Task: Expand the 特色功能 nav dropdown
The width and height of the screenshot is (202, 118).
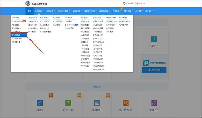Action: pyautogui.click(x=128, y=11)
